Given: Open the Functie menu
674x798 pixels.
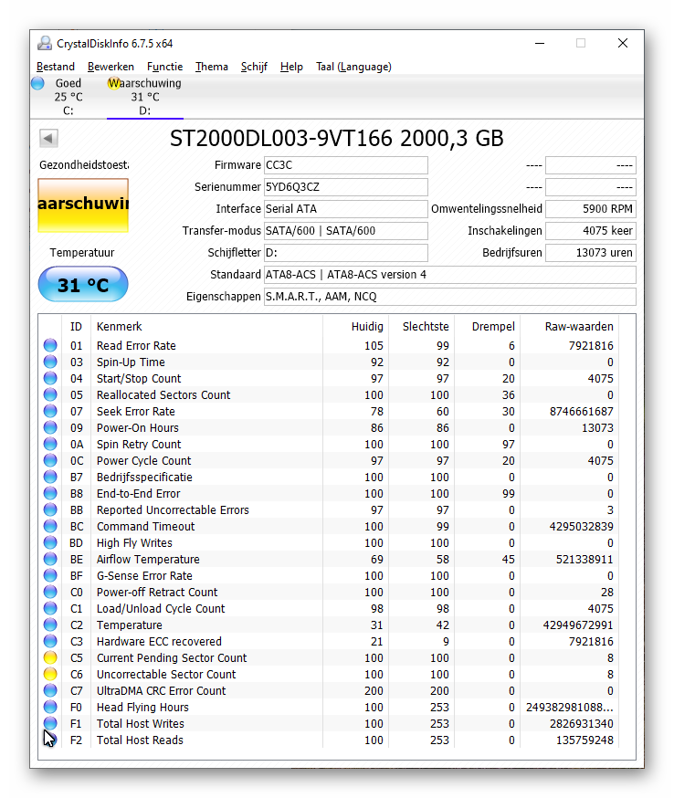Looking at the screenshot, I should [164, 67].
